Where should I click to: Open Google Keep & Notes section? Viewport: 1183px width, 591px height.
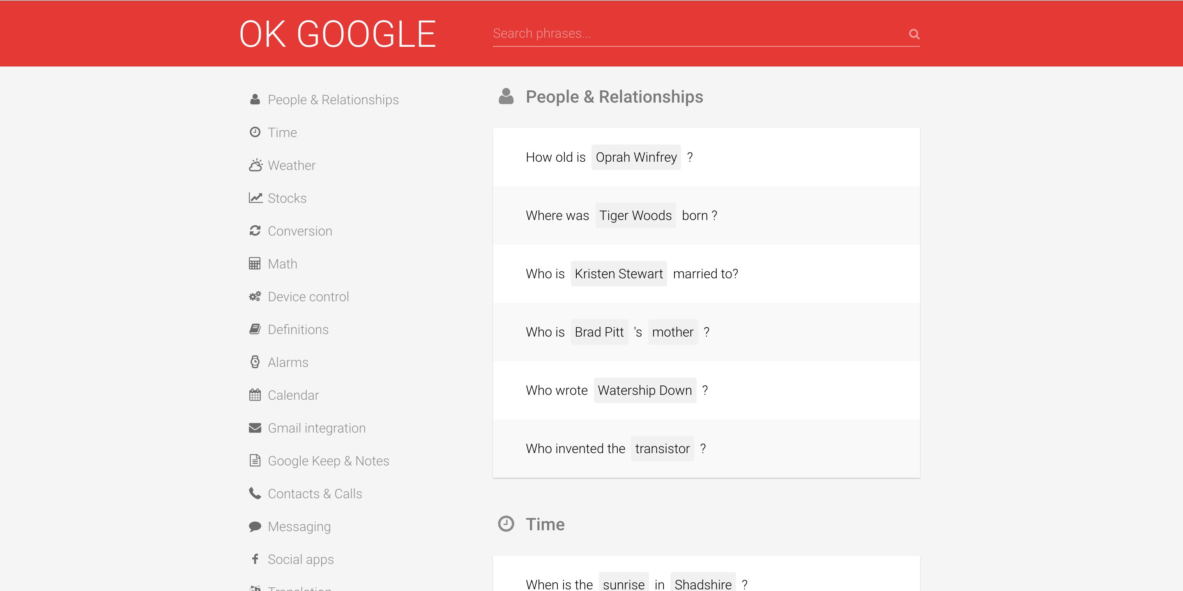(328, 460)
